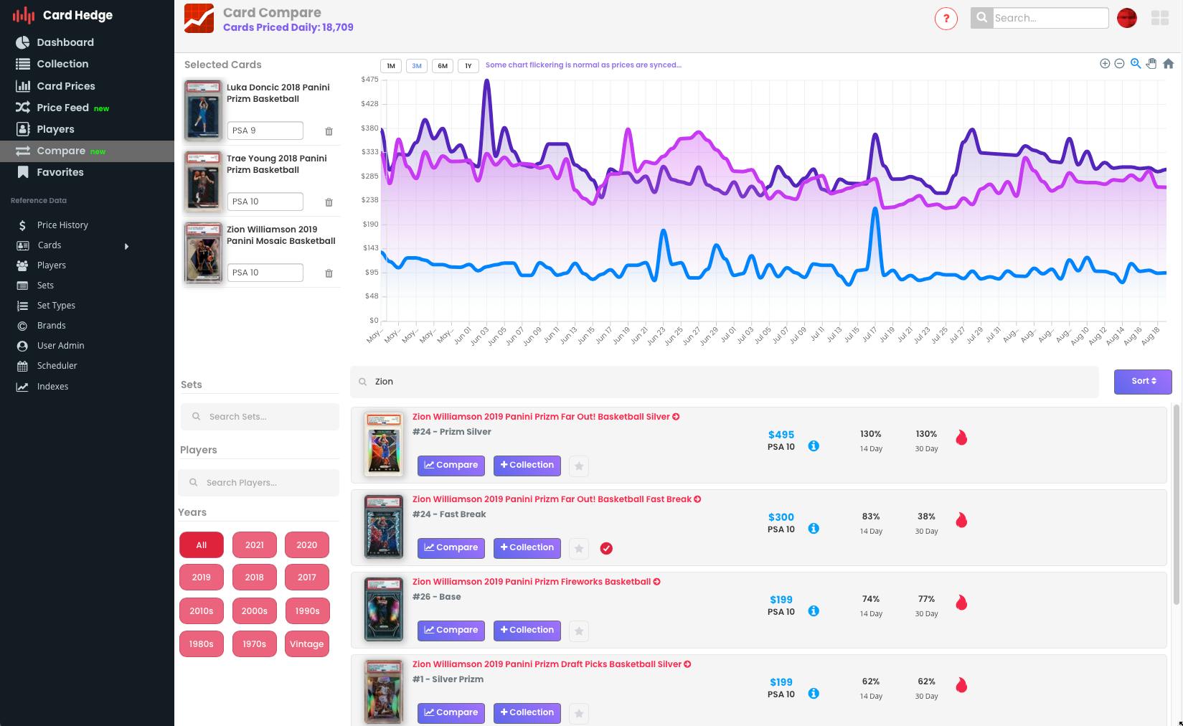This screenshot has height=726, width=1183.
Task: Compare the Prizm Fireworks Basketball card
Action: (x=451, y=631)
